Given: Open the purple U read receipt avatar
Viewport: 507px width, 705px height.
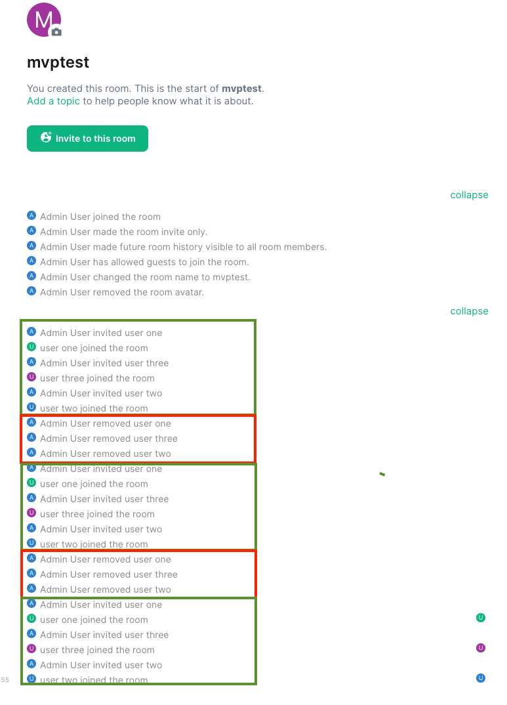Looking at the screenshot, I should (x=481, y=648).
